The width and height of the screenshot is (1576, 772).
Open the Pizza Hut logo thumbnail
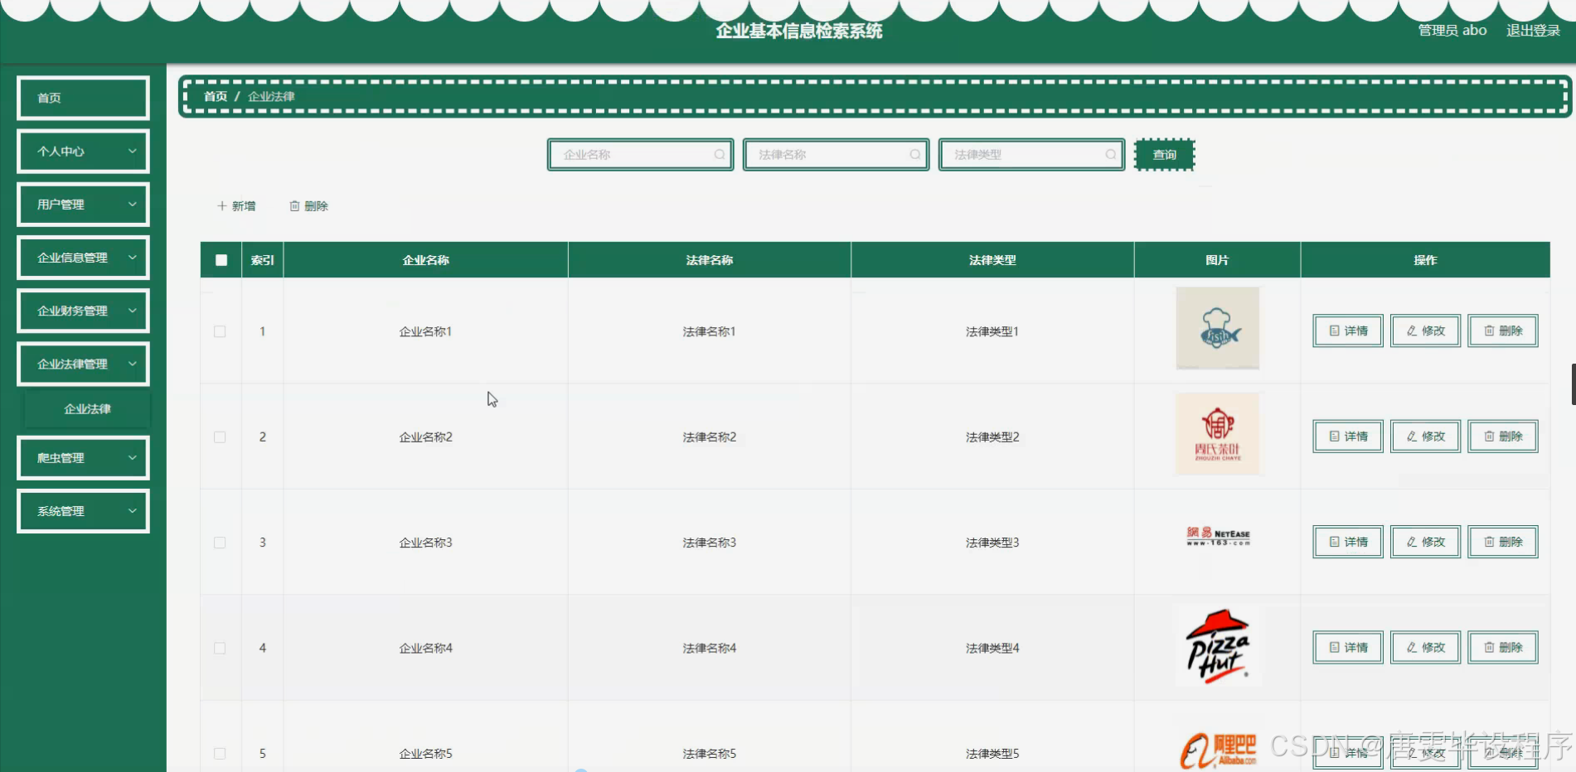tap(1217, 647)
